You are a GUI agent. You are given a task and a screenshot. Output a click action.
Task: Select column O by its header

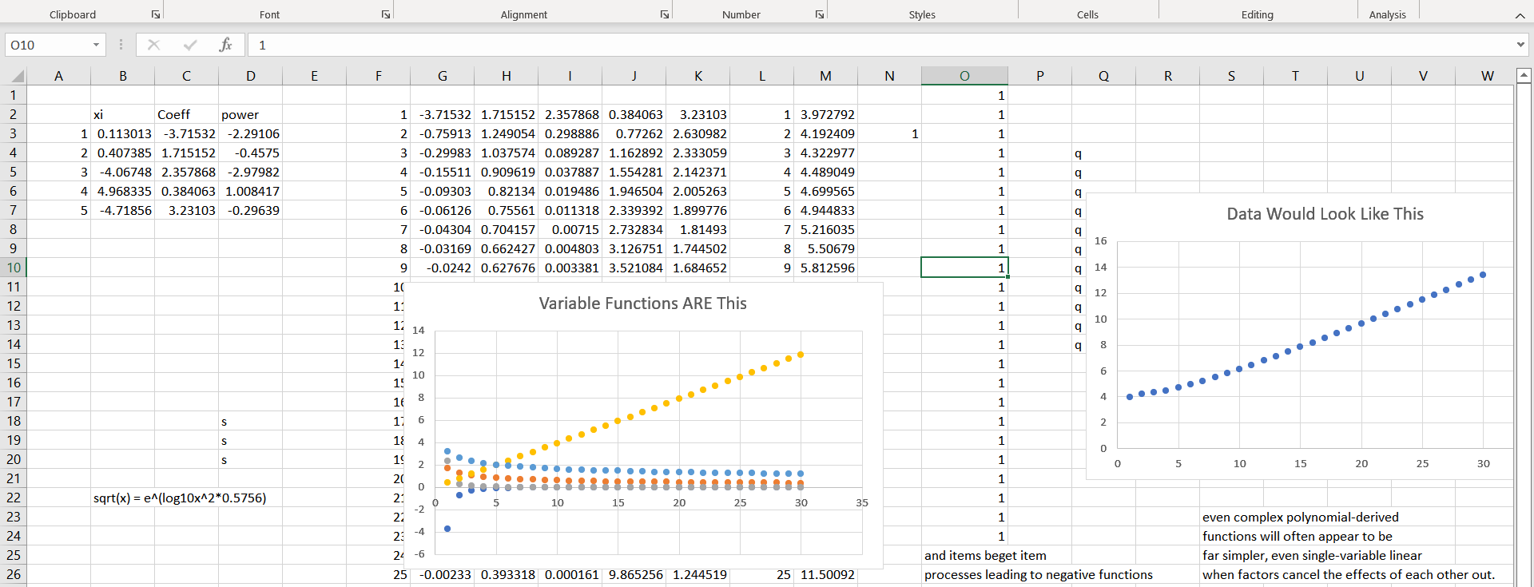coord(964,76)
